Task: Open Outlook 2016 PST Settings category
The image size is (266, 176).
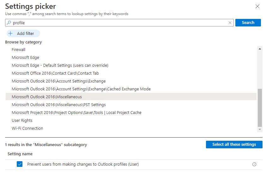Action: click(x=59, y=105)
